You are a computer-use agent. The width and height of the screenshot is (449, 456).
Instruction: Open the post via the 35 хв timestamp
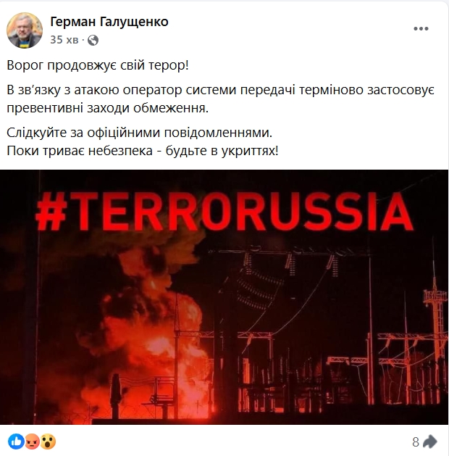(64, 40)
